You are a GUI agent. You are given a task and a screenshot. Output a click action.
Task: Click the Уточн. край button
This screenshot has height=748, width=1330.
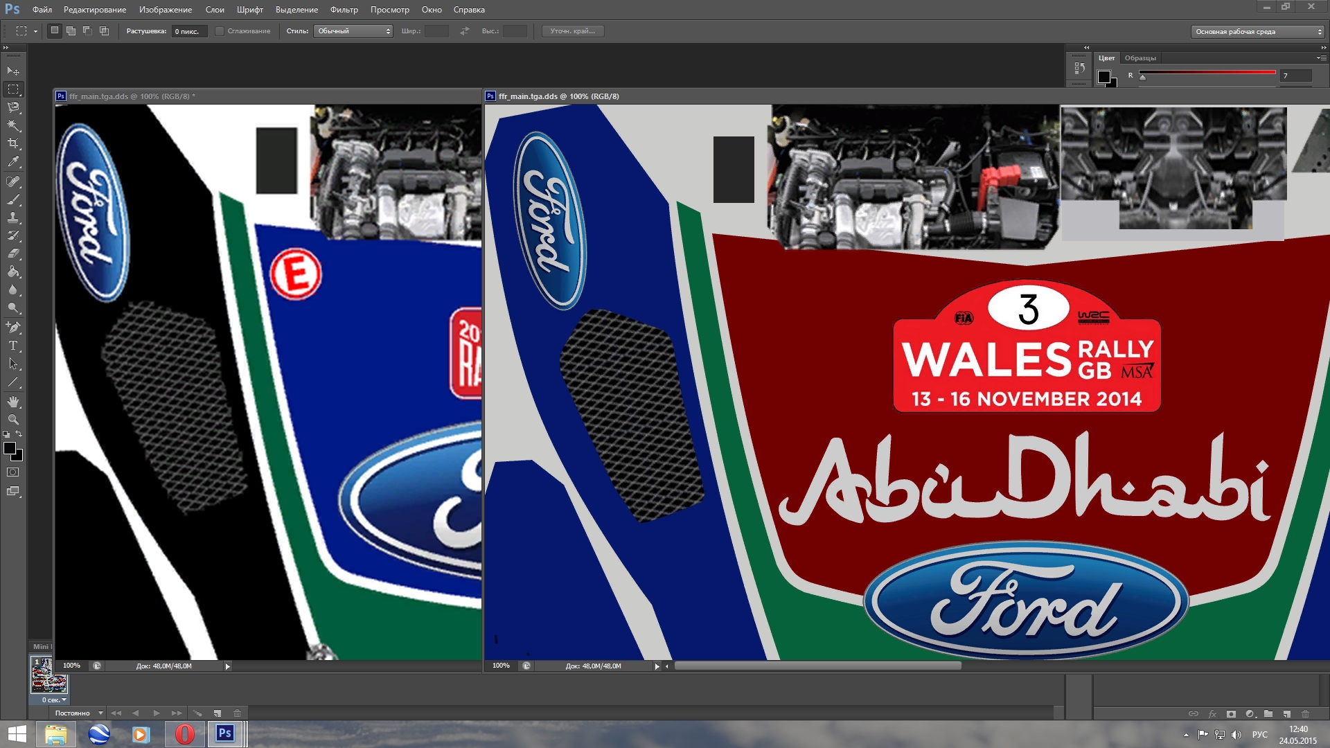click(573, 31)
